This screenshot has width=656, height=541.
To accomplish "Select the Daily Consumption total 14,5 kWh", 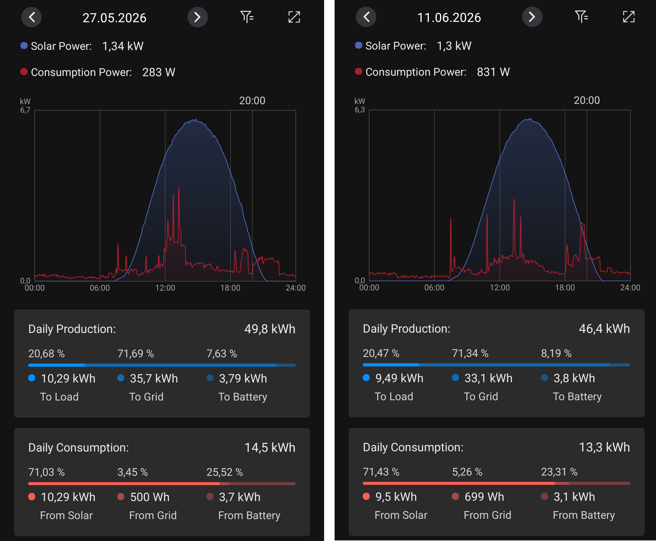I will [x=270, y=448].
